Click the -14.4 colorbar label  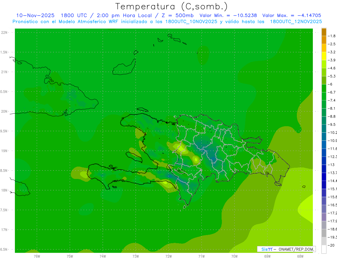pyautogui.click(x=332, y=181)
